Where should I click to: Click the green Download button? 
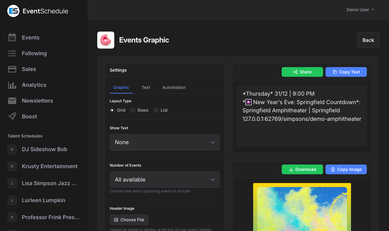[x=302, y=169]
